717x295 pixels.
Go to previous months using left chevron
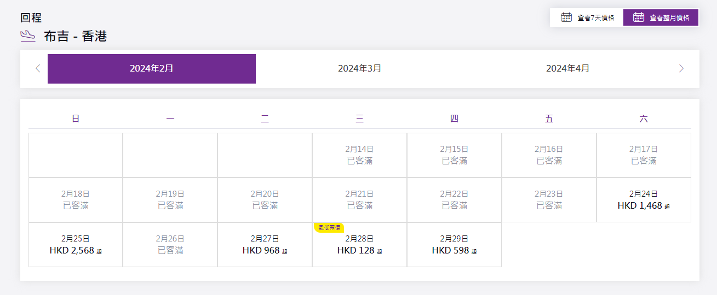[38, 68]
